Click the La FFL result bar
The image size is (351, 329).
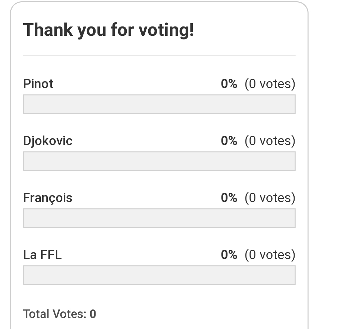coord(159,275)
